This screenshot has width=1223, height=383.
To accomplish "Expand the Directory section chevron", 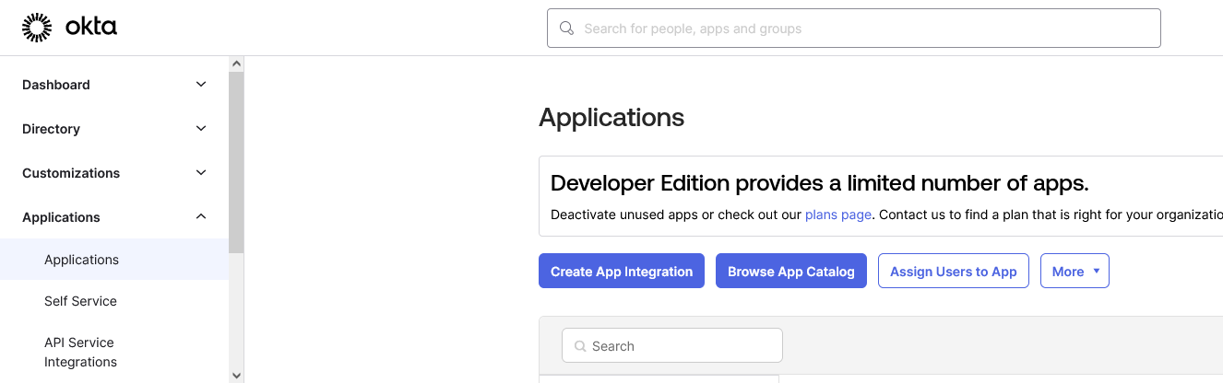I will click(201, 129).
